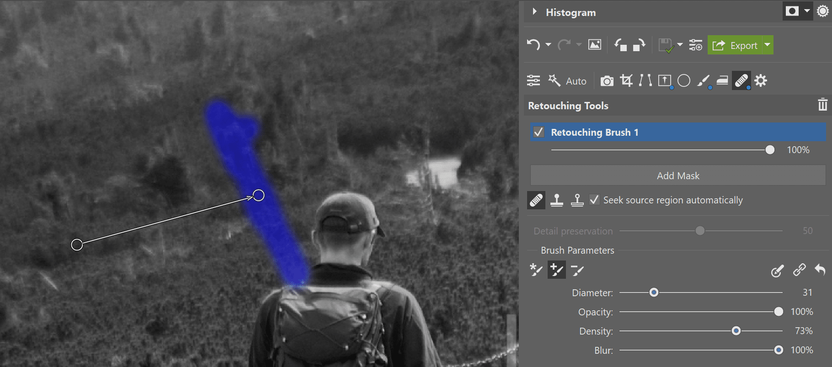Image resolution: width=832 pixels, height=367 pixels.
Task: Toggle the exposure highlight sun icon
Action: (823, 11)
